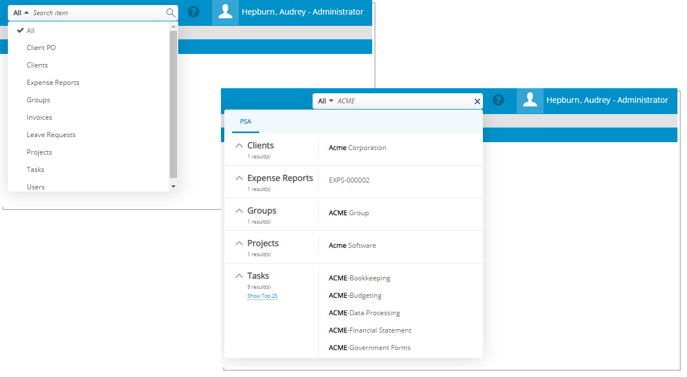The height and width of the screenshot is (377, 687).
Task: Click the magnifier search icon in the left search box
Action: [x=171, y=12]
